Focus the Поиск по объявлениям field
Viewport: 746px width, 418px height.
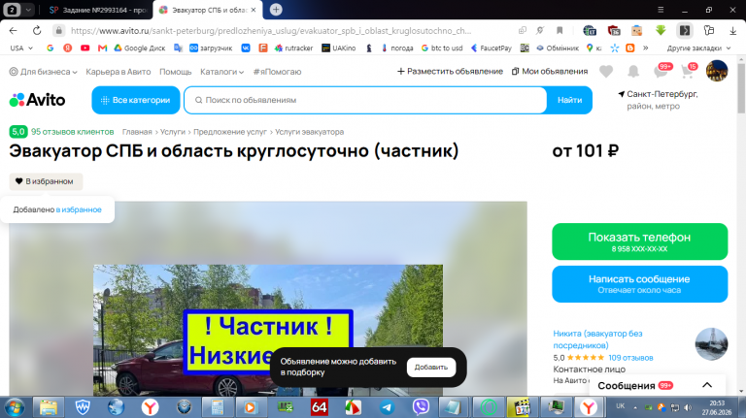pyautogui.click(x=365, y=100)
